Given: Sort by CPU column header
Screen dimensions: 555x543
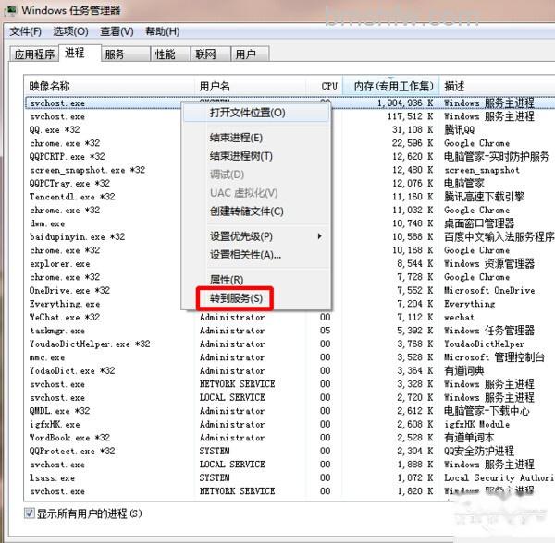Looking at the screenshot, I should [325, 86].
